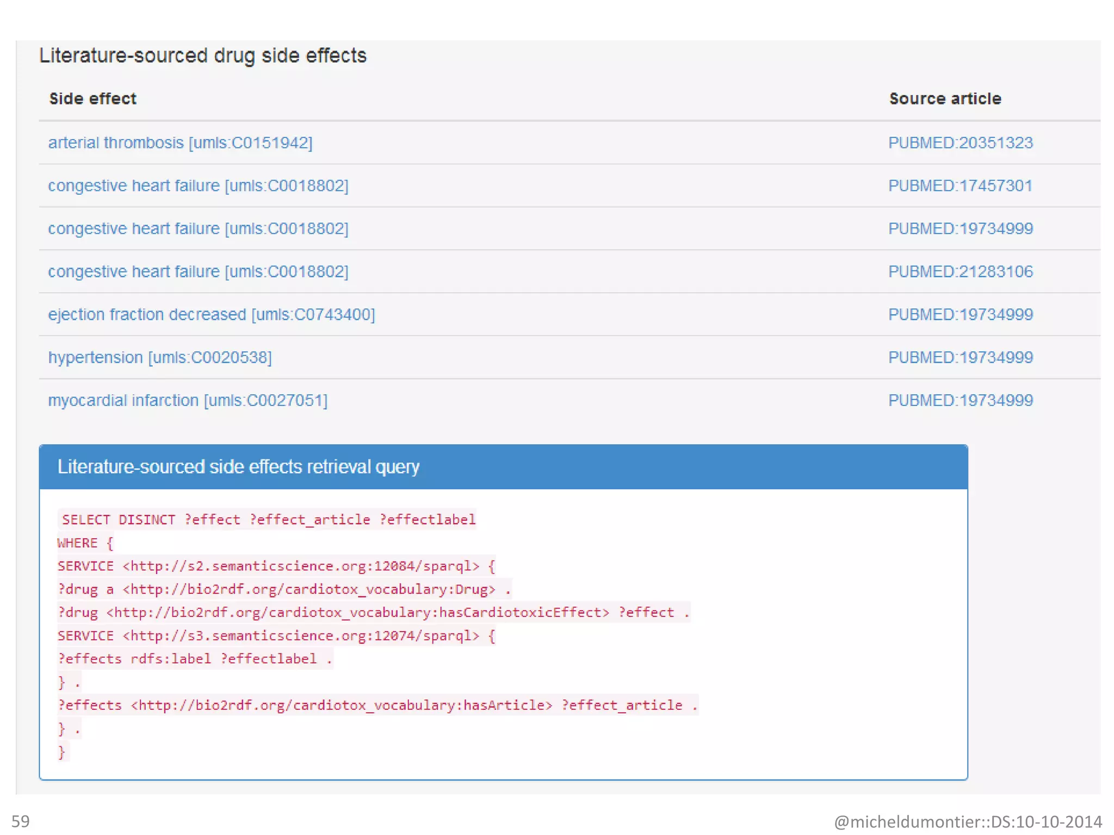This screenshot has height=835, width=1114.
Task: Click congestive heart failure link for PUBMED:21283106
Action: click(198, 272)
